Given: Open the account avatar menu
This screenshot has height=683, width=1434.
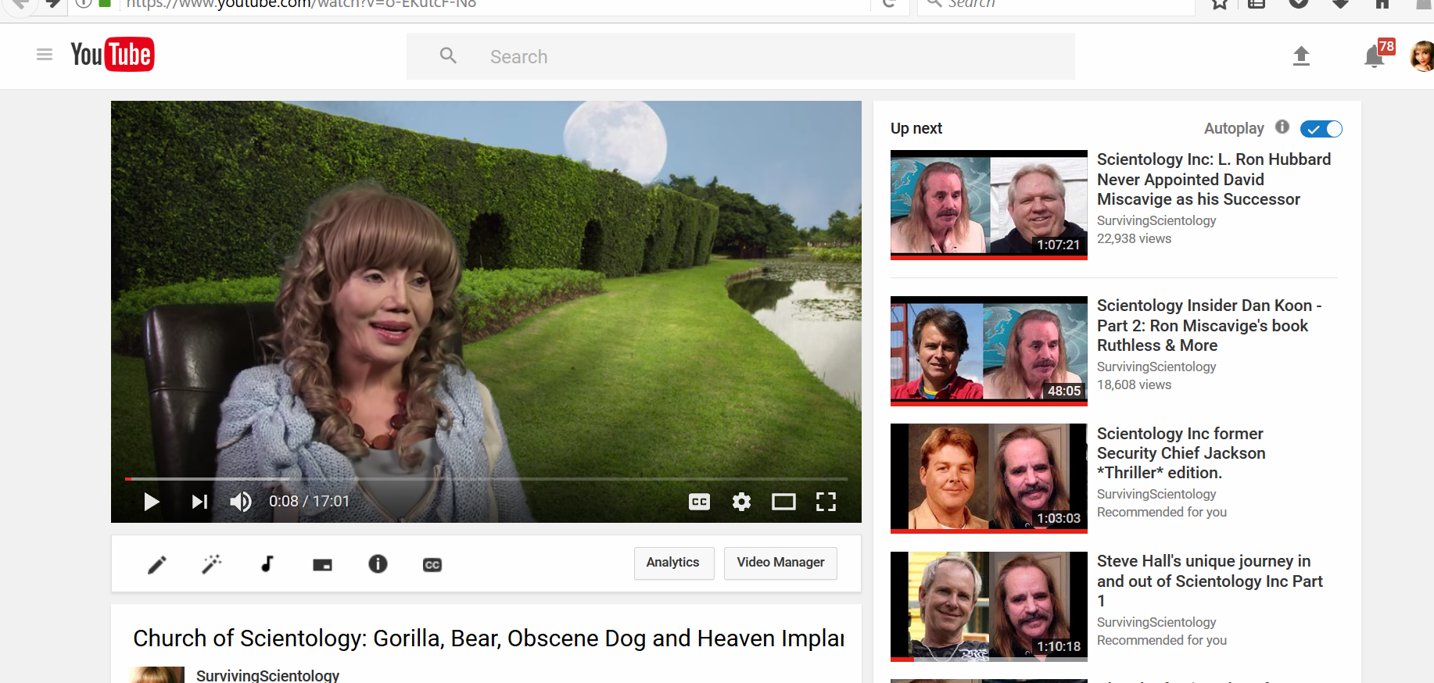Looking at the screenshot, I should (1422, 56).
